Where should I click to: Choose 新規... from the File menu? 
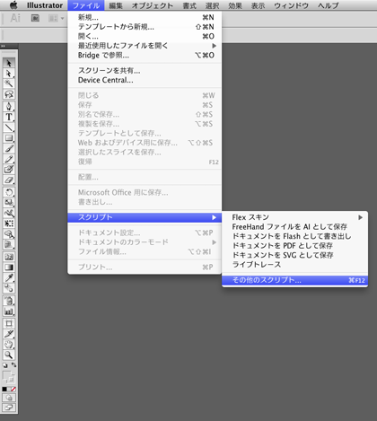(145, 17)
